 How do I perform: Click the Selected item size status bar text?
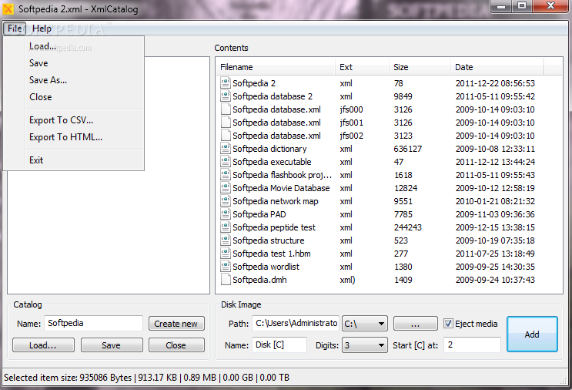tap(146, 378)
